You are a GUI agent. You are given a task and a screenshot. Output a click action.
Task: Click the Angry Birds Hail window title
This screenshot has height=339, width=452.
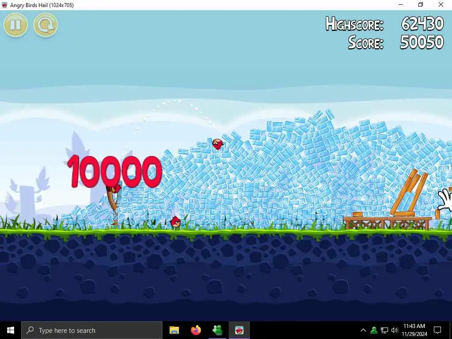tap(42, 5)
